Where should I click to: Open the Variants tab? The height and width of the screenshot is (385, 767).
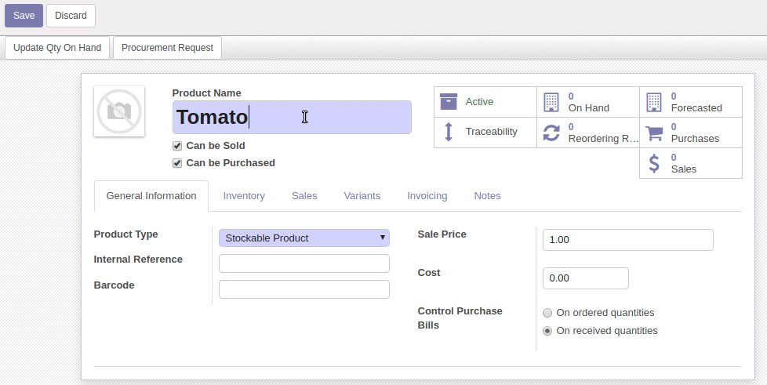click(x=362, y=196)
